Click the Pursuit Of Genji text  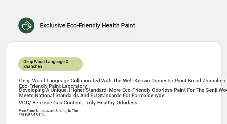tap(32, 114)
